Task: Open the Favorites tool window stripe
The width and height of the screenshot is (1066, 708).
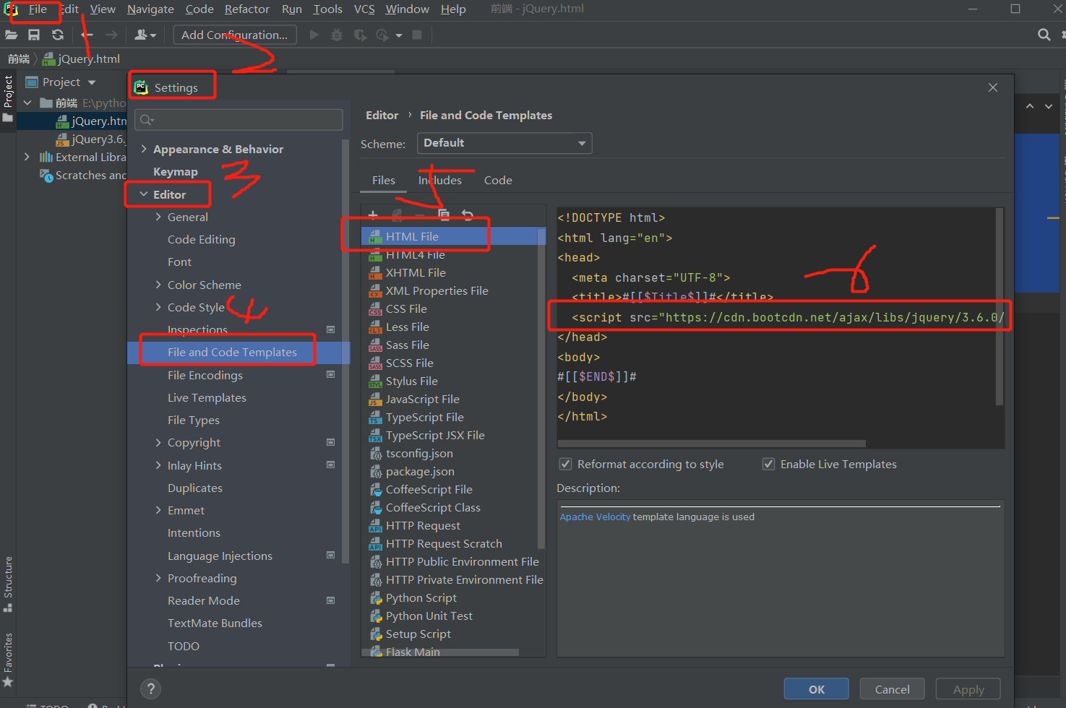Action: (8, 660)
